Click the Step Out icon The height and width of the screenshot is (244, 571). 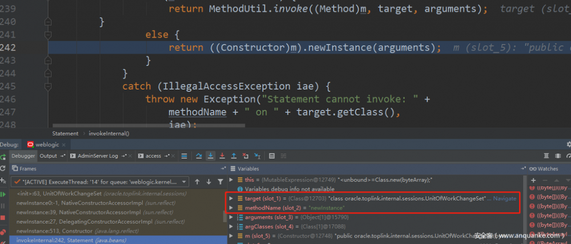234,156
